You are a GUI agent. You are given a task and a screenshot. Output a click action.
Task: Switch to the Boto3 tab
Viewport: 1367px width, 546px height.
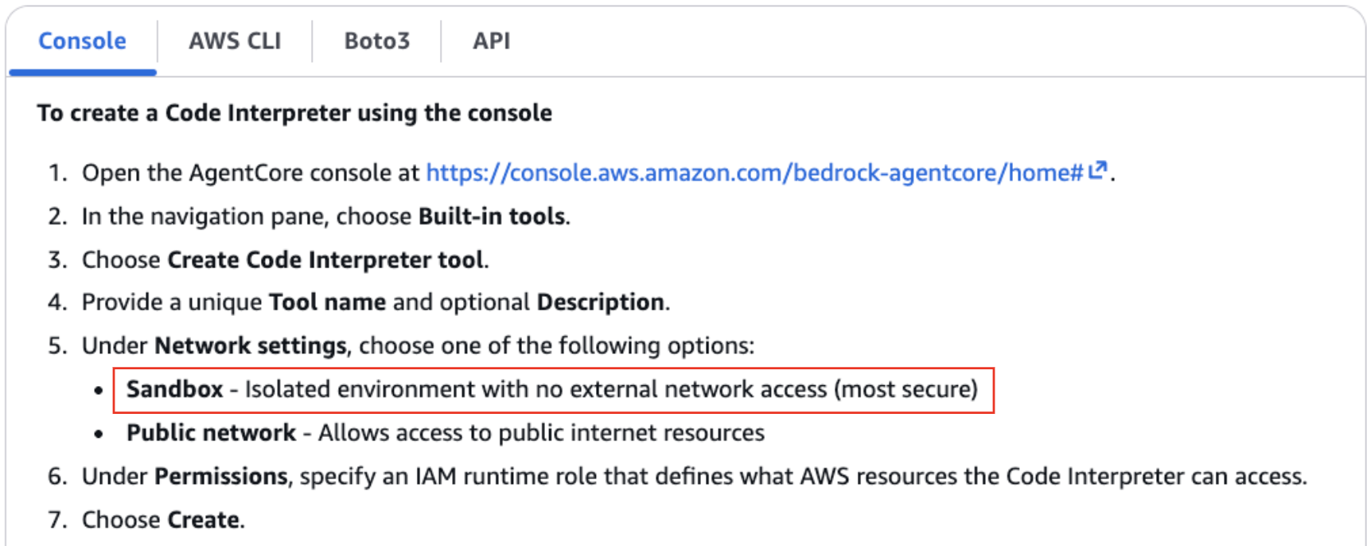[376, 41]
